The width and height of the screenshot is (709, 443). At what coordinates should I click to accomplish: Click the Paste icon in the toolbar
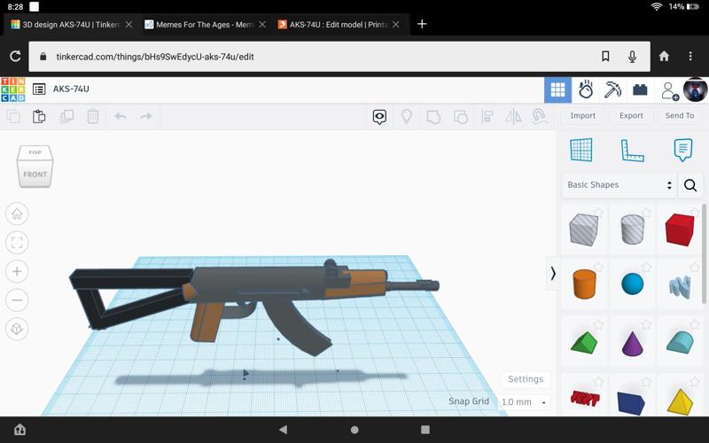pos(39,116)
